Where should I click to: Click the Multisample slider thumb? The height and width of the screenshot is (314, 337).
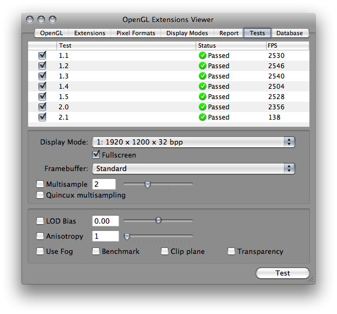click(147, 184)
